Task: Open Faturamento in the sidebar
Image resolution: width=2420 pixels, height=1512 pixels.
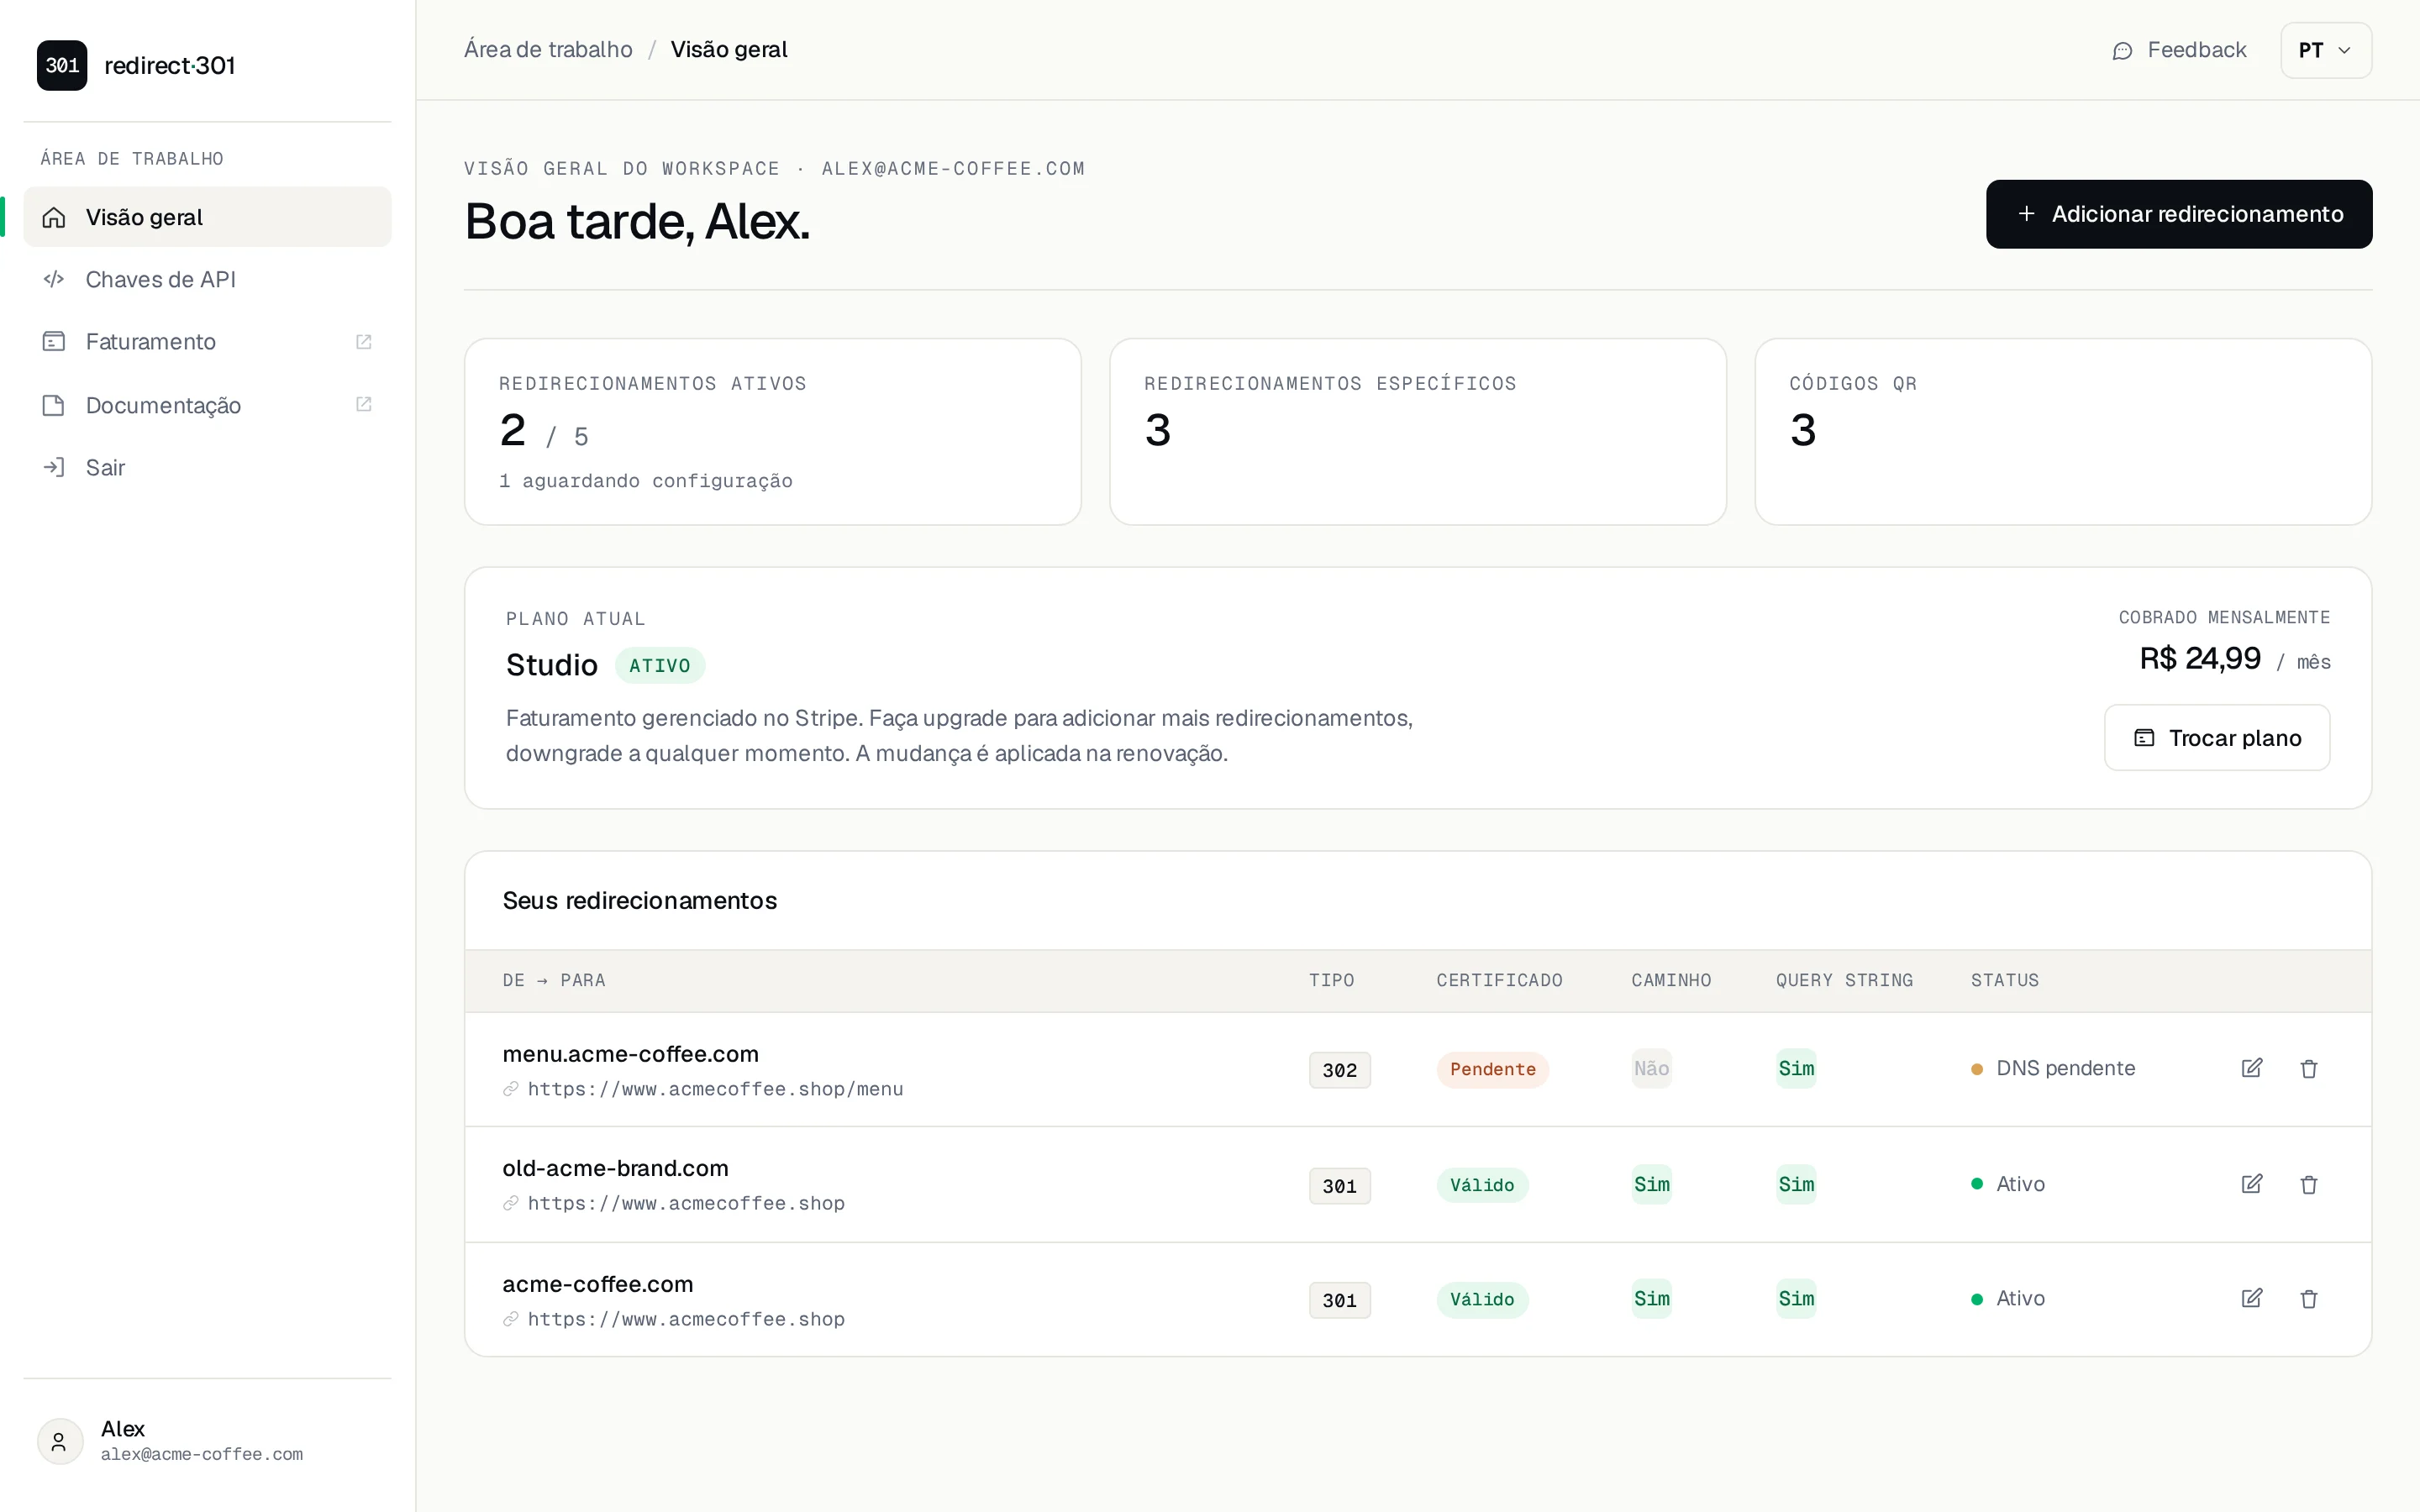Action: click(x=208, y=342)
